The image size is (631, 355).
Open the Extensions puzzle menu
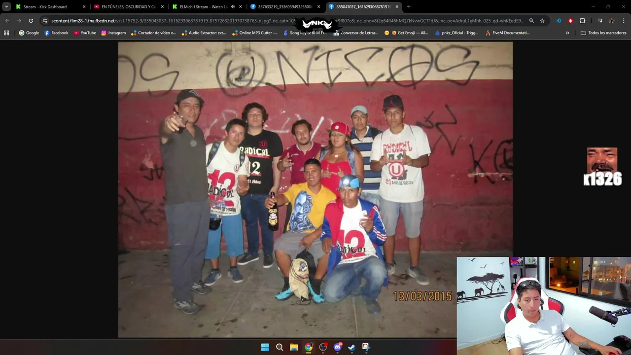point(583,21)
